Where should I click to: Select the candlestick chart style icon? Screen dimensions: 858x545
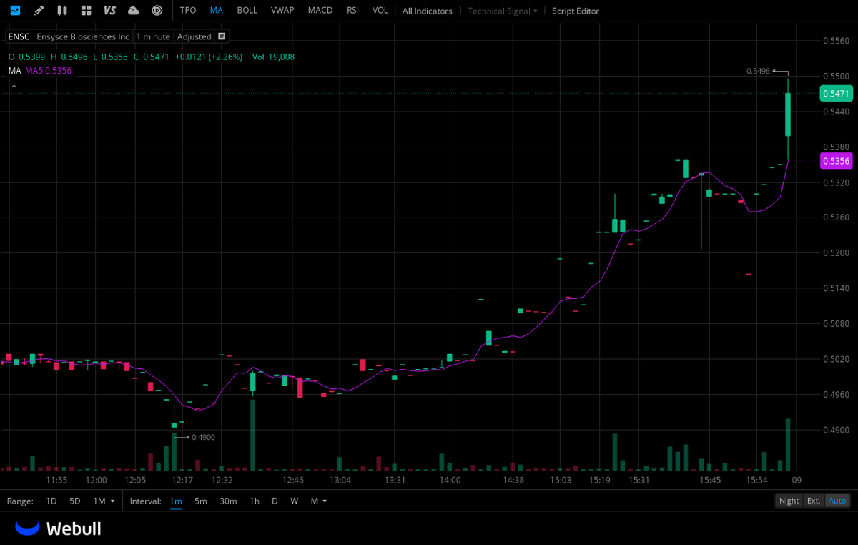[x=62, y=11]
